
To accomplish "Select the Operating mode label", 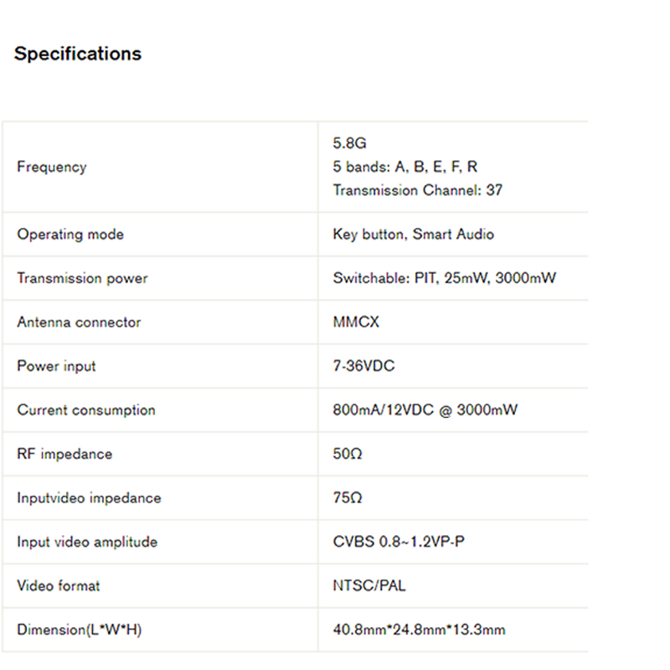I will 70,234.
